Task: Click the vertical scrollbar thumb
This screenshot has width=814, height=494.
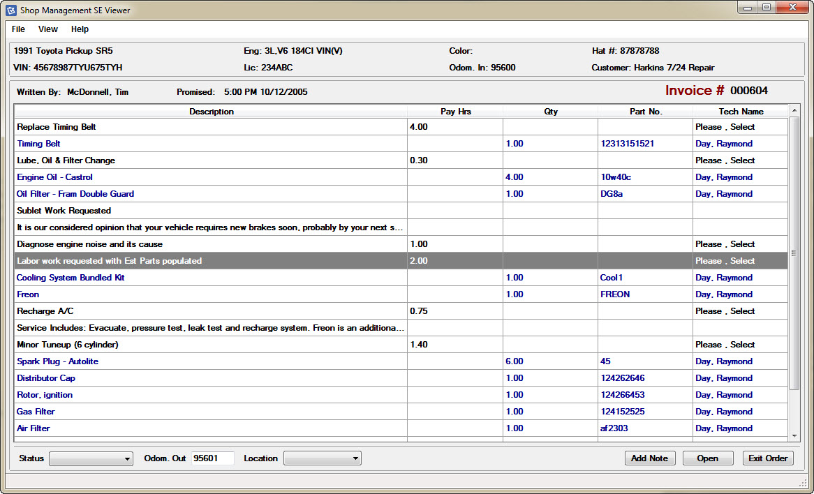Action: point(794,253)
